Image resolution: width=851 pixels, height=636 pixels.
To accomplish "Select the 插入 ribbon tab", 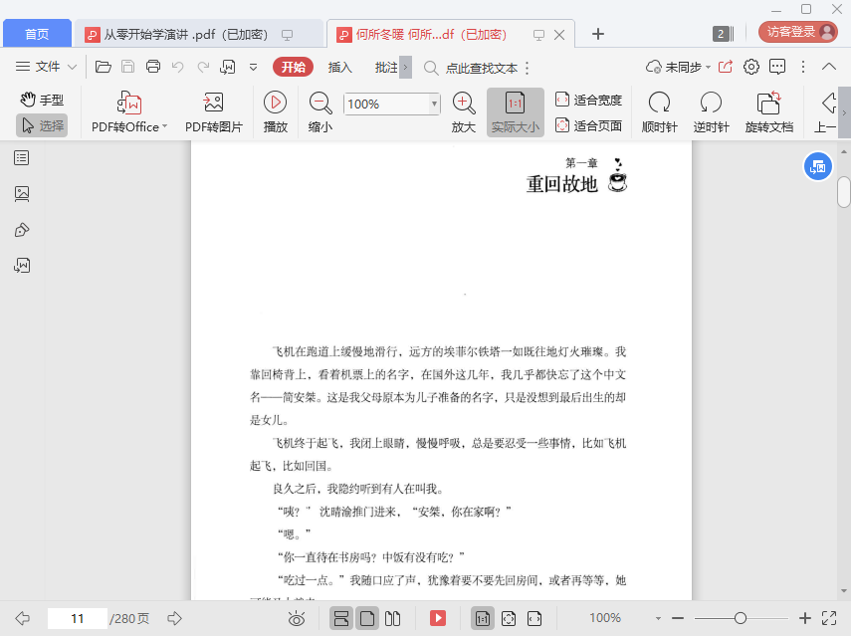I will (x=340, y=68).
